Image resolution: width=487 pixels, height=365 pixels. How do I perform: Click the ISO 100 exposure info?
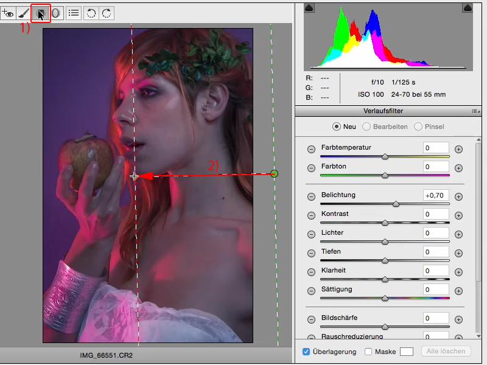point(371,94)
